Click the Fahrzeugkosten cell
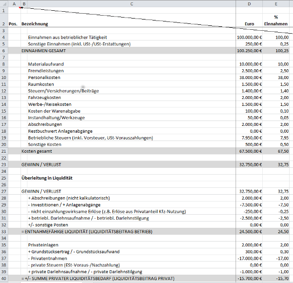Image resolution: width=293 pixels, height=283 pixels. coord(44,98)
